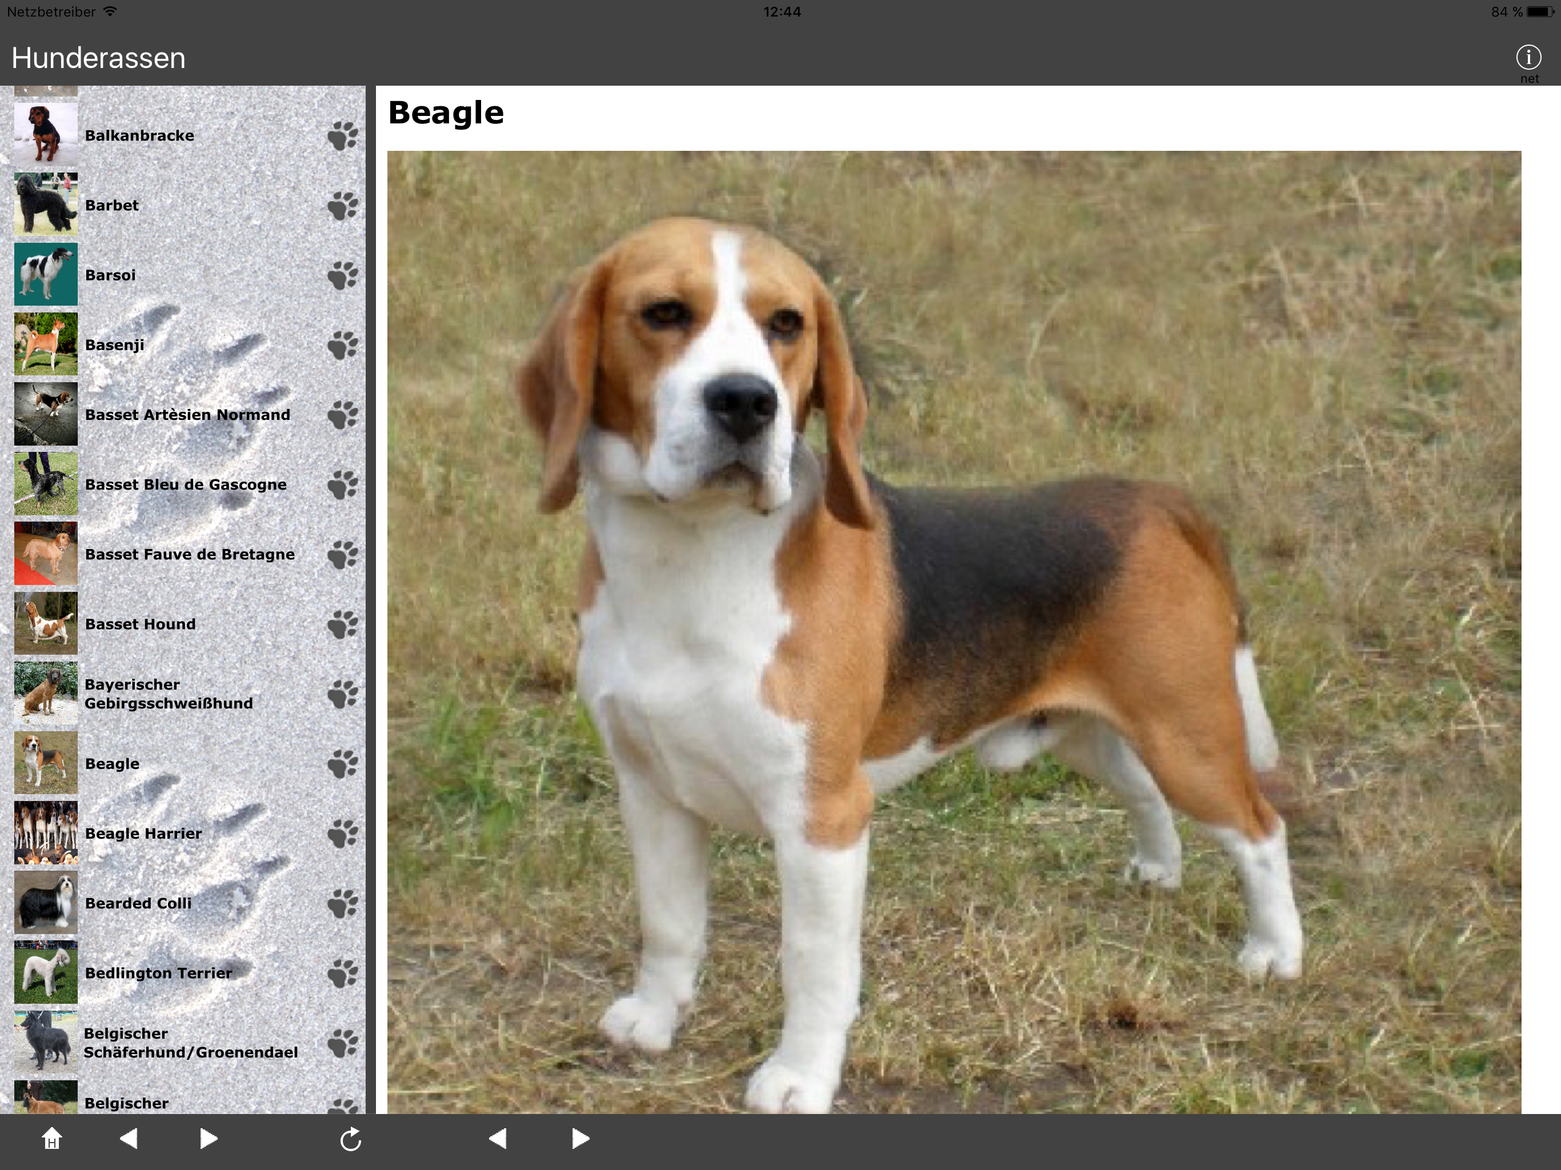Tap the large Beagle photo
Screen dimensions: 1561x1170
tap(954, 632)
